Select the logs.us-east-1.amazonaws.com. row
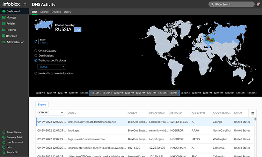 click(x=145, y=139)
